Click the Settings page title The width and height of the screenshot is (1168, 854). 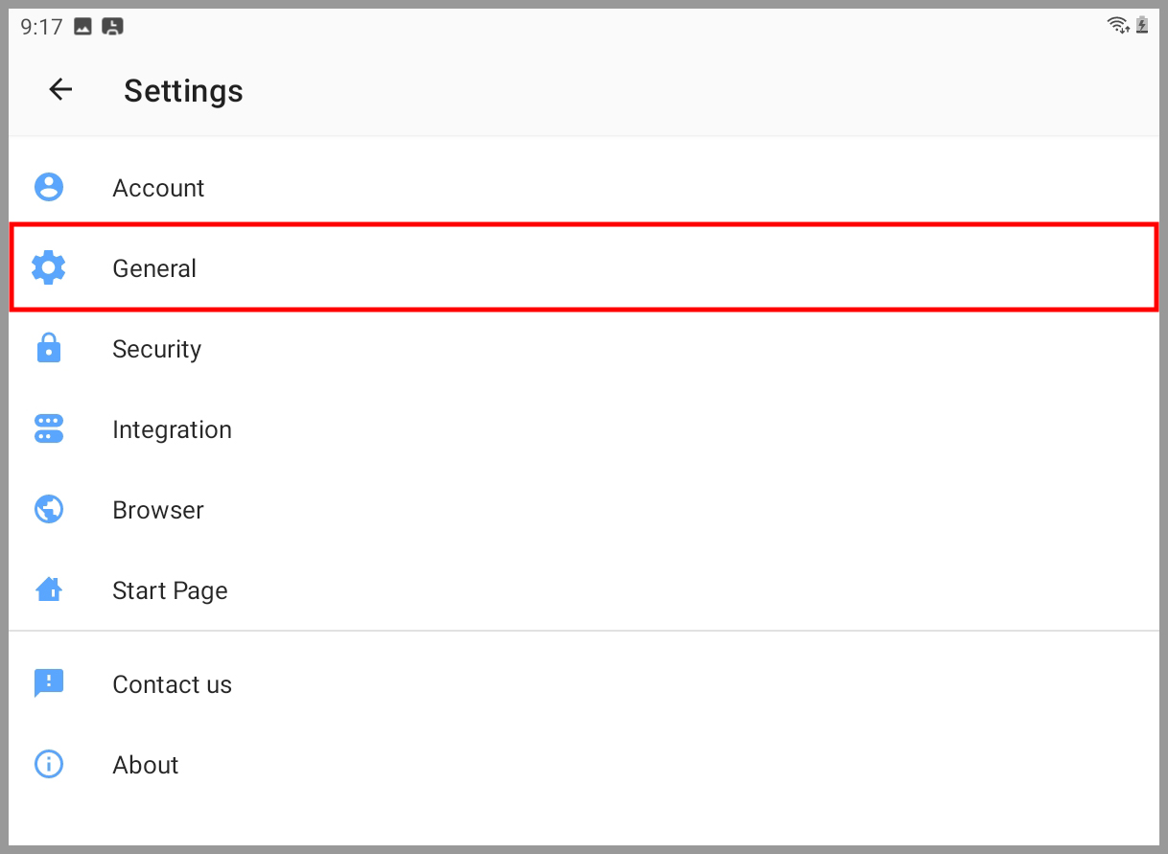click(x=184, y=91)
